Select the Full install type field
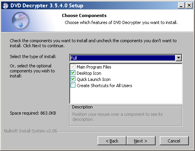 pos(123,58)
